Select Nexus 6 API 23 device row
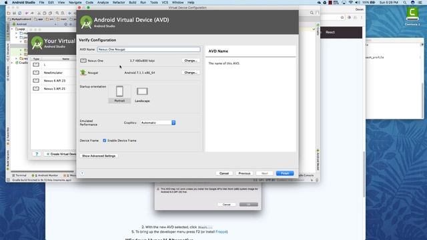The width and height of the screenshot is (427, 240). [53, 81]
